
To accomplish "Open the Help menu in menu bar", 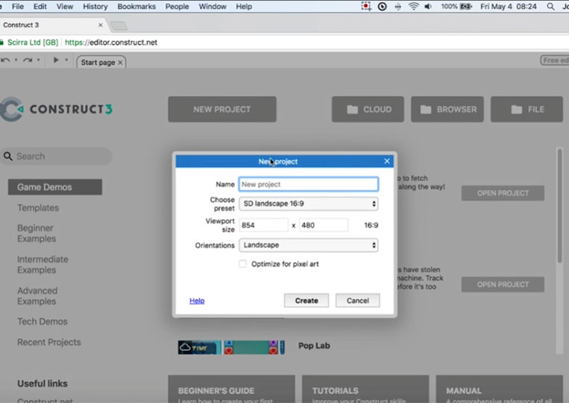I will point(244,7).
